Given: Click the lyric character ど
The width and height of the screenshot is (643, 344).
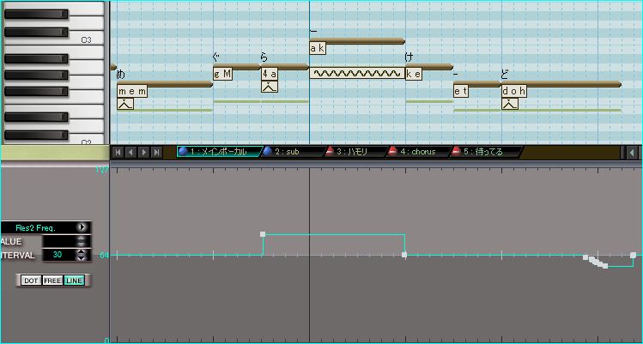Looking at the screenshot, I should (x=505, y=75).
